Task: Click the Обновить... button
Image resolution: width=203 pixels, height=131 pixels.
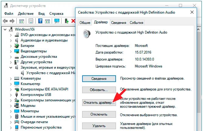Action: click(99, 90)
